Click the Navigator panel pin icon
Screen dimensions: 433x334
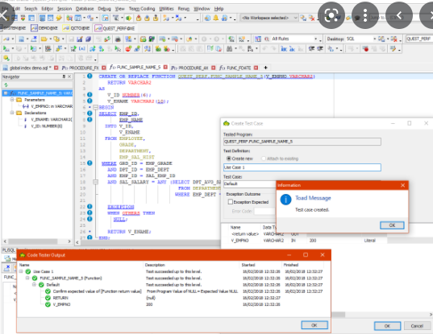[64, 76]
